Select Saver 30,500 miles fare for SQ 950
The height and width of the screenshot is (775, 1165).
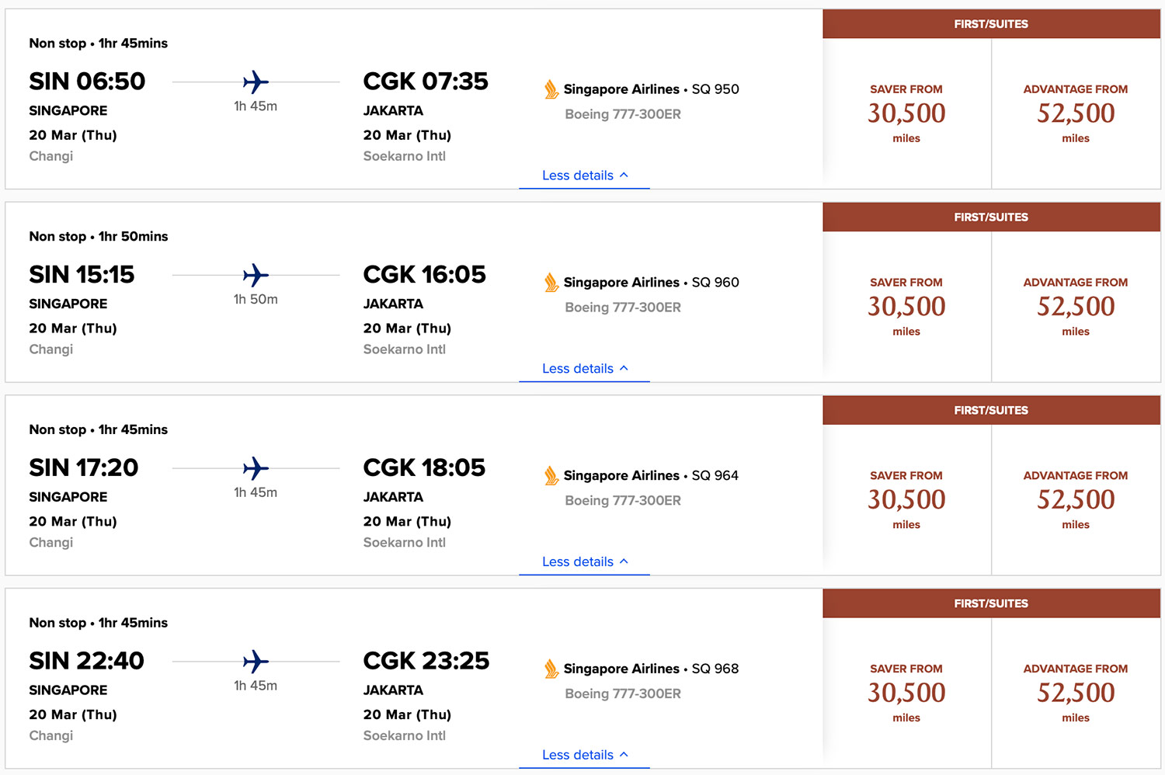pos(906,113)
